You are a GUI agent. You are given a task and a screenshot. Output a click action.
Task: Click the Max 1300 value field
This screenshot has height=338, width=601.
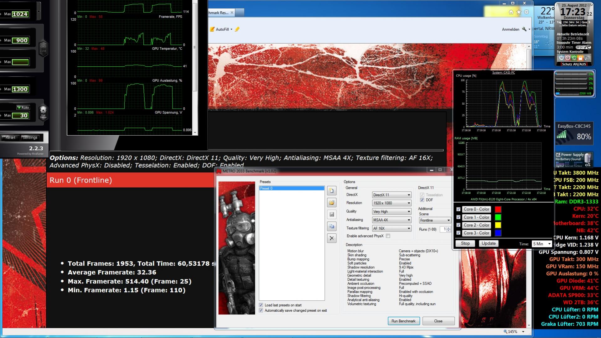tap(20, 89)
